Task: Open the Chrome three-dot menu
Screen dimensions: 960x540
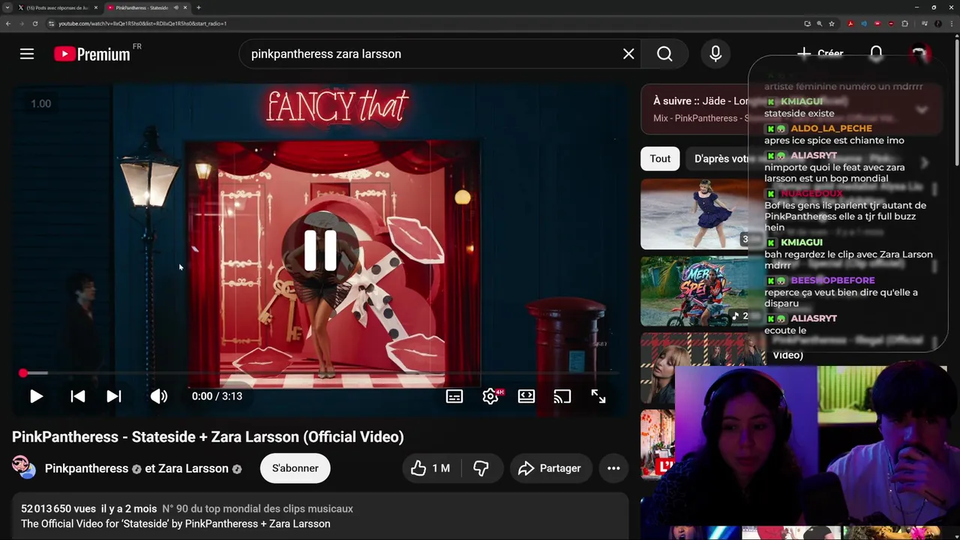Action: [952, 23]
